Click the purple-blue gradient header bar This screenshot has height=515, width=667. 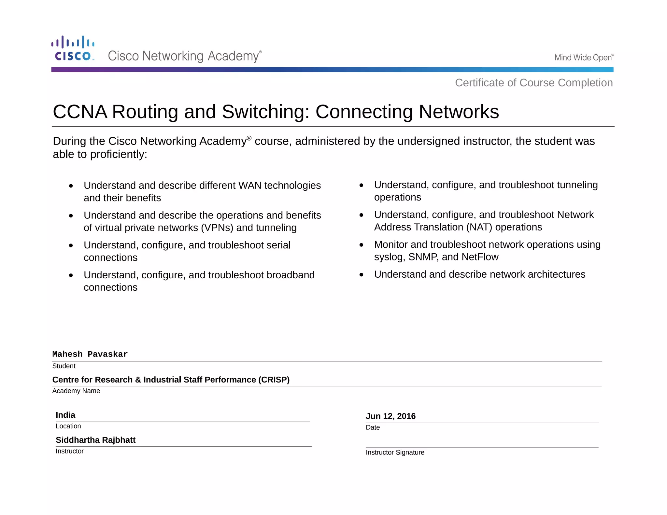click(332, 70)
